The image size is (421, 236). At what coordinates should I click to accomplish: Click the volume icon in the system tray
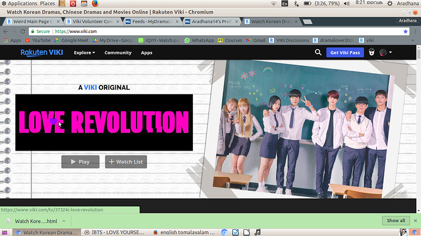(x=347, y=4)
